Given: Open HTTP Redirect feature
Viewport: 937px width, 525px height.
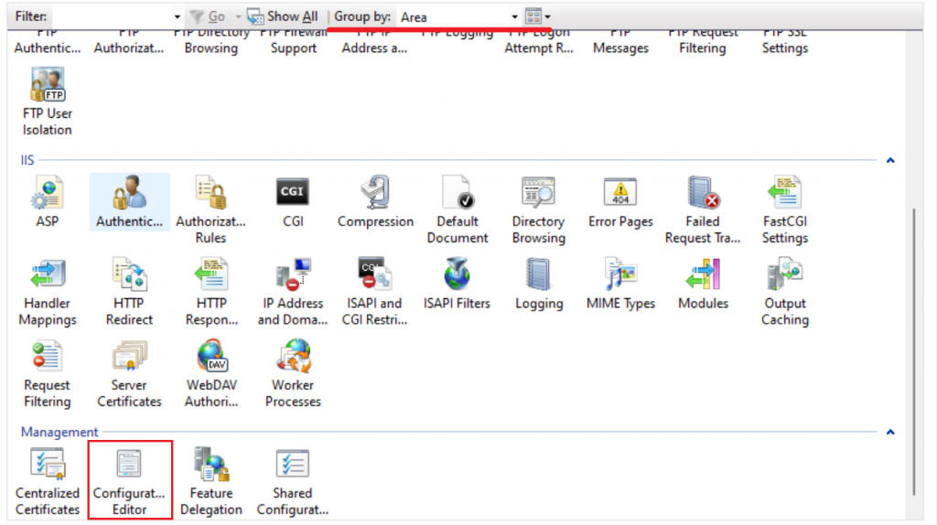Looking at the screenshot, I should [129, 292].
